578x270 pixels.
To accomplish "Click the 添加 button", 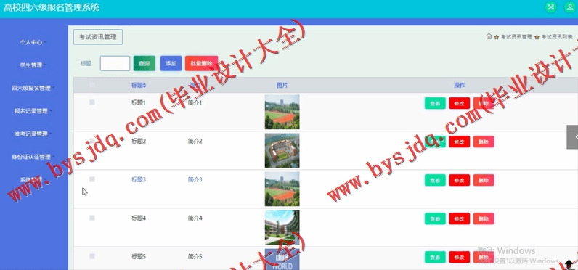I will point(171,63).
